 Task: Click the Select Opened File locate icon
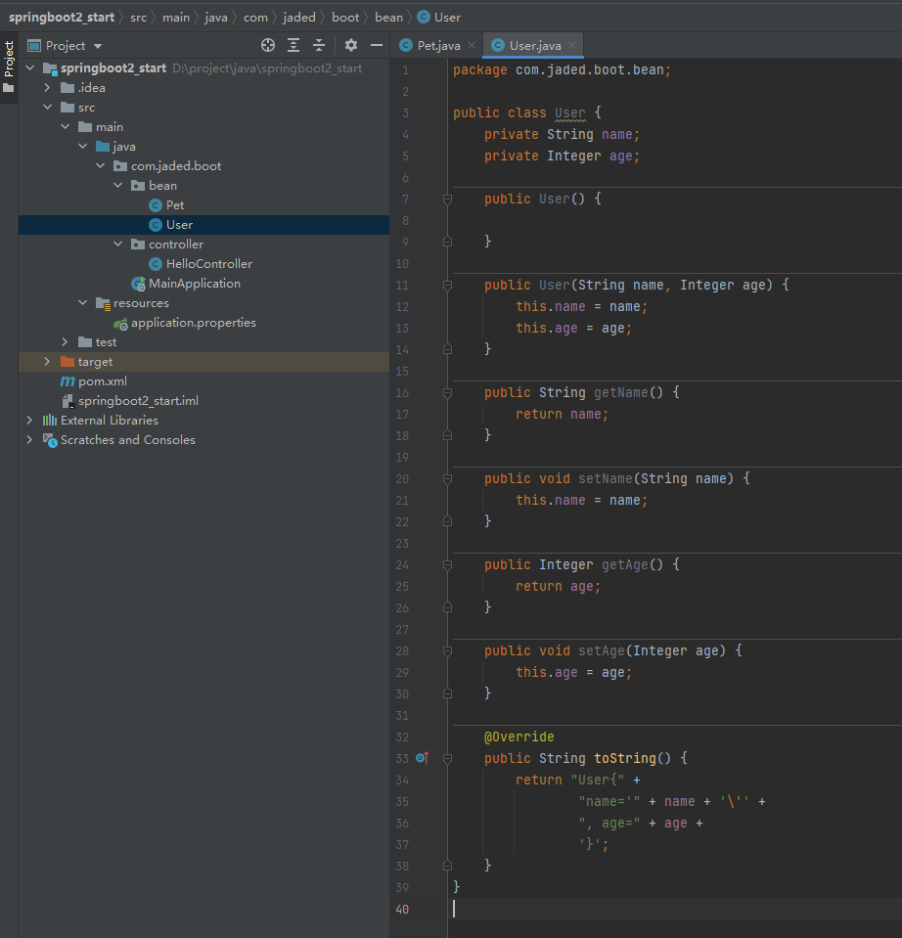coord(268,45)
